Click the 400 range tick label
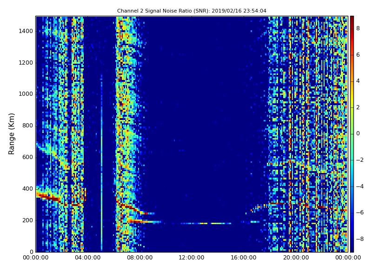 point(27,189)
